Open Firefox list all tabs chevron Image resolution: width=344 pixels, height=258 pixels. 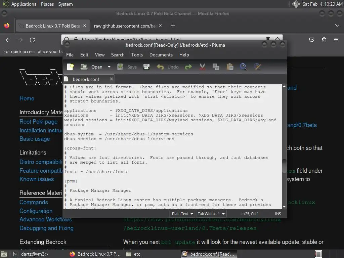coord(337,26)
